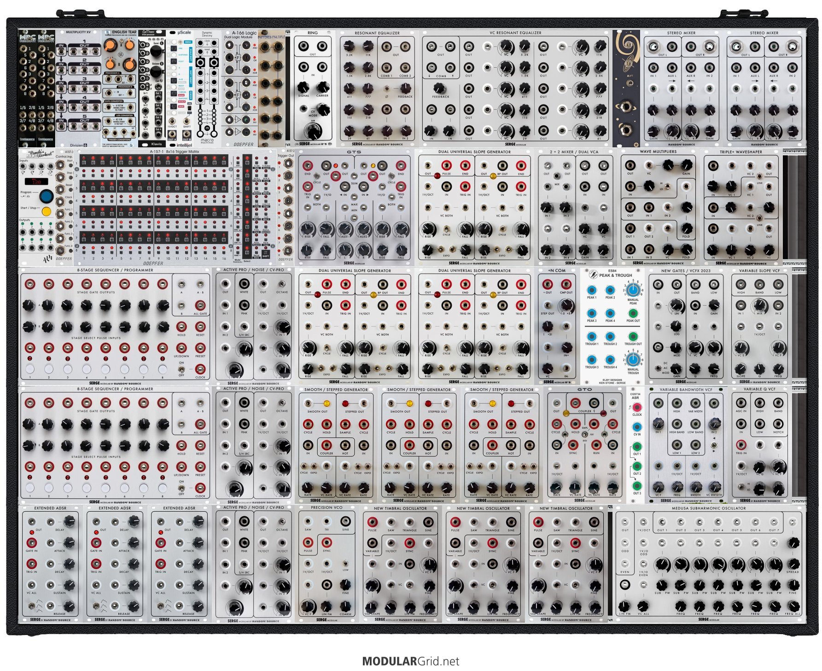Viewport: 822px width, 671px height.
Task: Click the Carrier knob on the Ring module
Action: tap(322, 87)
